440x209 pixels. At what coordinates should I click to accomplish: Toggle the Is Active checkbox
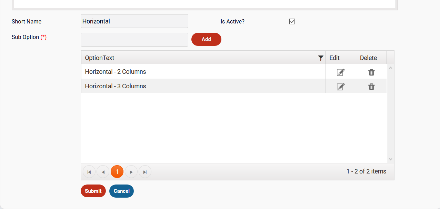coord(292,21)
